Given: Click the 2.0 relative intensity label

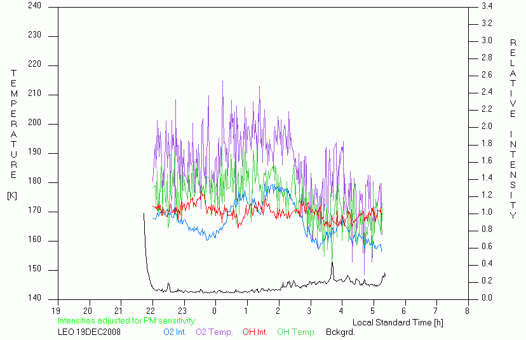Looking at the screenshot, I should coord(487,126).
